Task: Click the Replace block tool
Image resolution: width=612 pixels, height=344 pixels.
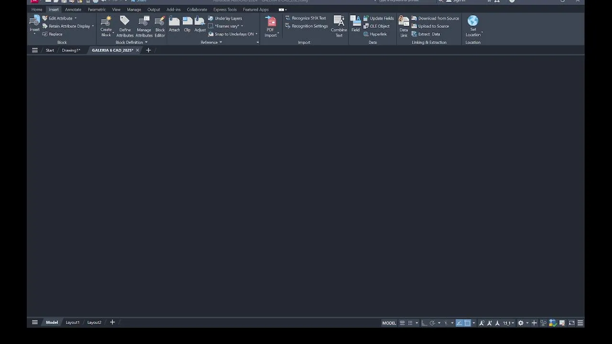Action: [x=52, y=34]
